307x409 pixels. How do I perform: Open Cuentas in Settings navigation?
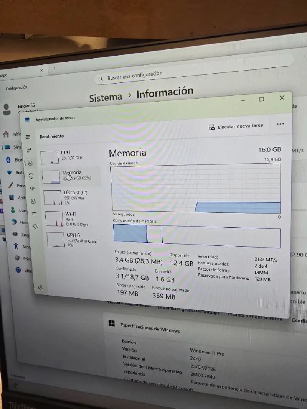point(19,210)
